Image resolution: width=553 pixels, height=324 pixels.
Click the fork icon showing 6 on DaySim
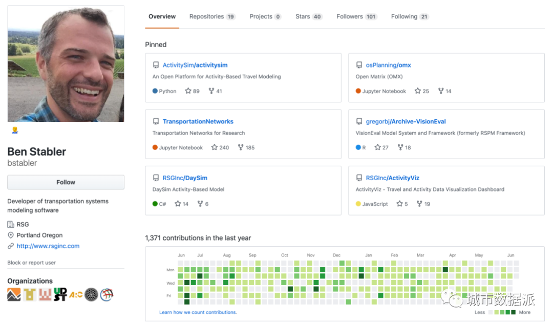(200, 203)
